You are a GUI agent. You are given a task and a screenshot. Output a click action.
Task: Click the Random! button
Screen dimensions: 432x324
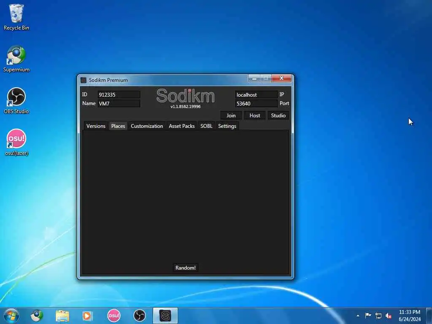click(186, 267)
